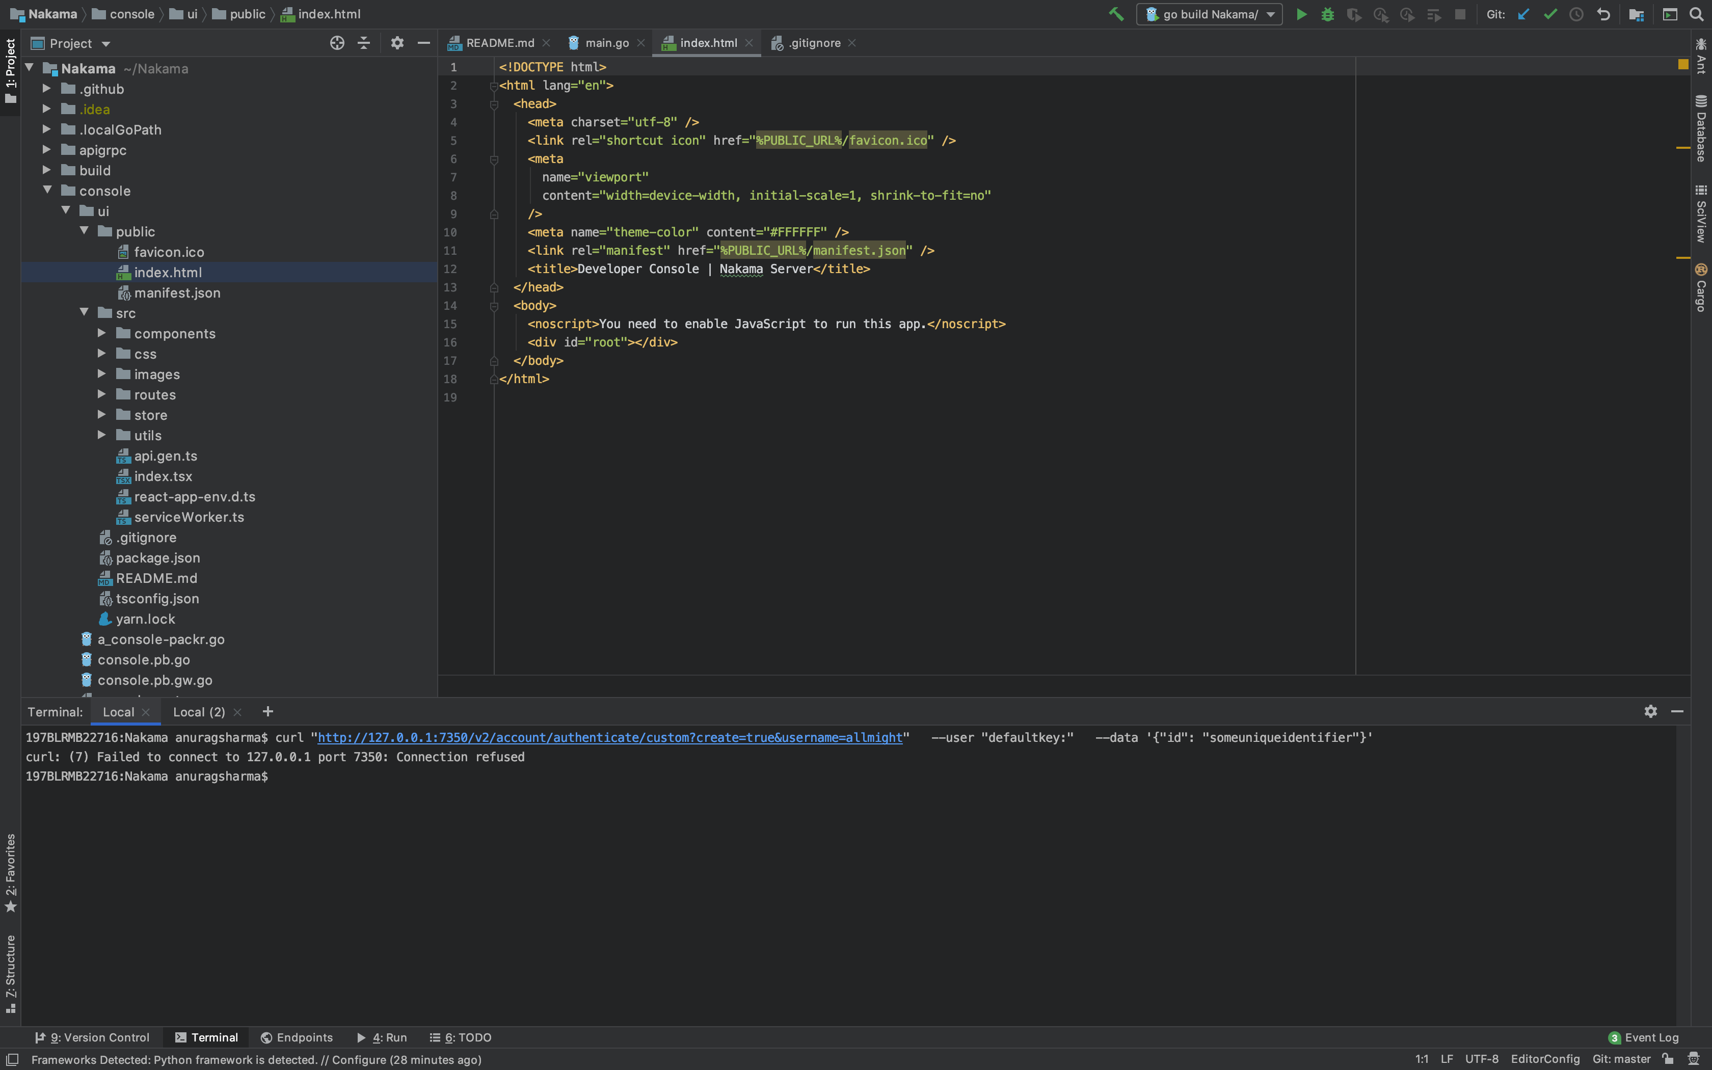
Task: Click the authenticate URL link in the terminal
Action: pyautogui.click(x=608, y=737)
